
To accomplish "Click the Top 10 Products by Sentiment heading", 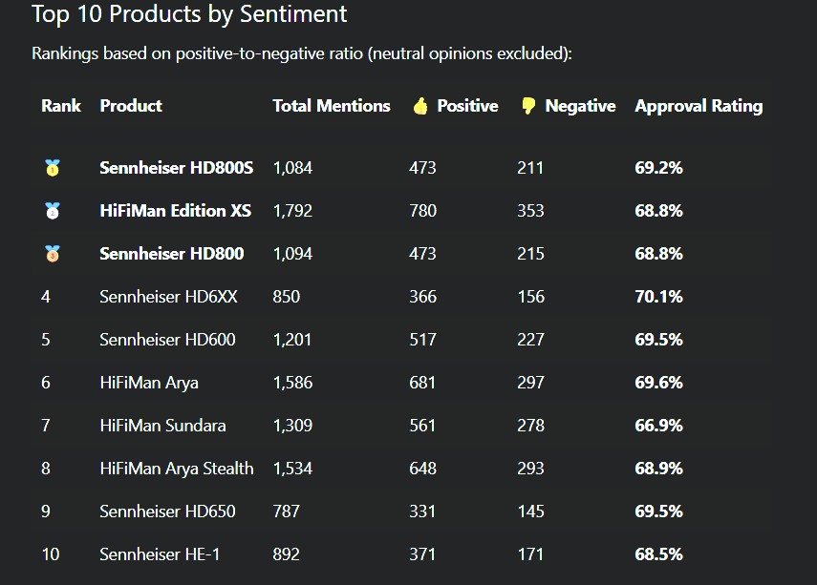I will (x=189, y=14).
